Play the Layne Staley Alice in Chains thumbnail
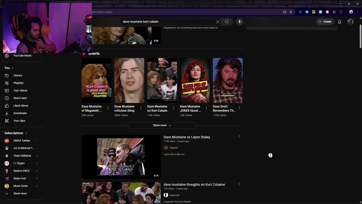This screenshot has width=362, height=204. (121, 157)
